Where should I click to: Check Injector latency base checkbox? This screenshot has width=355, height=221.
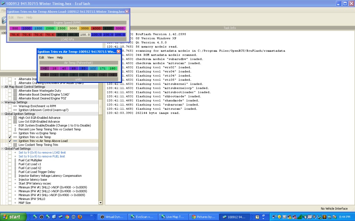10,180
